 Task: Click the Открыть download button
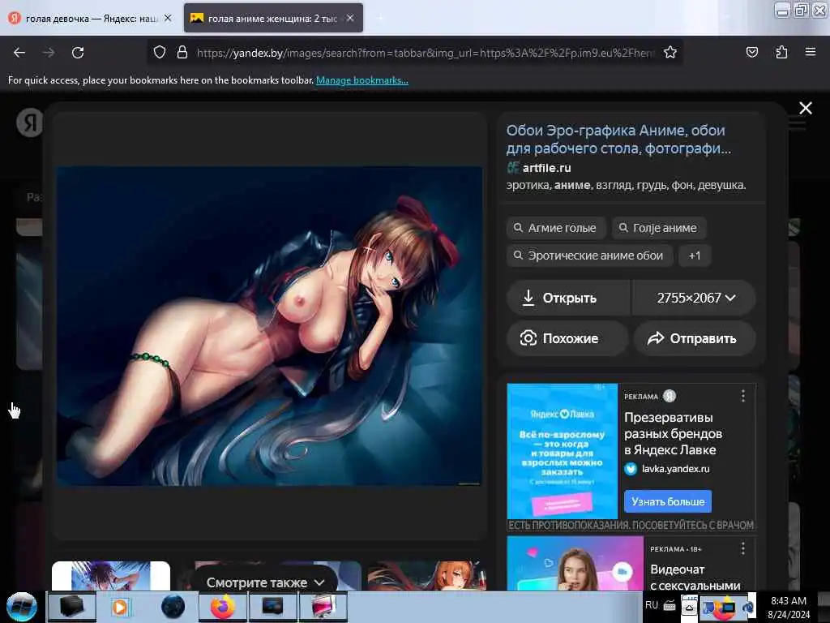pos(568,298)
